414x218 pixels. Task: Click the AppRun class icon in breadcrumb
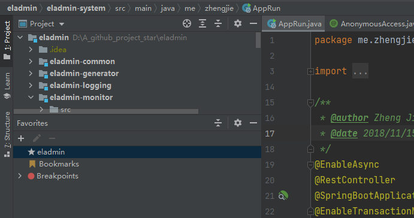pos(247,8)
